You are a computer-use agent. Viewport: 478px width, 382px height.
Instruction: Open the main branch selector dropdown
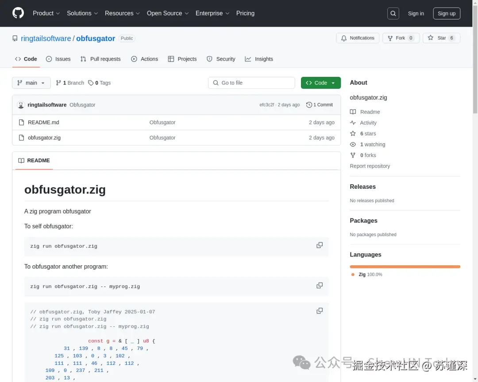point(31,83)
